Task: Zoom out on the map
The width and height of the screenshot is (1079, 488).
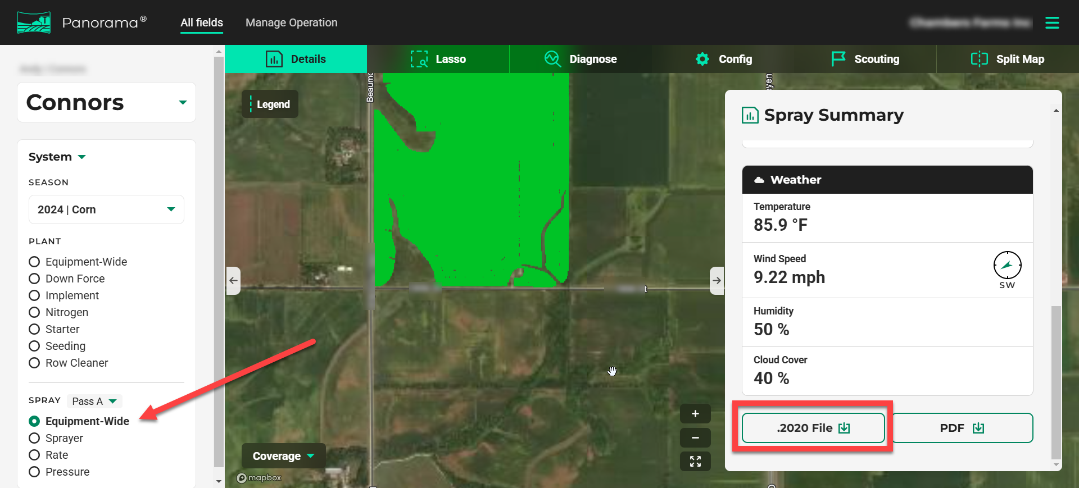Action: (695, 437)
